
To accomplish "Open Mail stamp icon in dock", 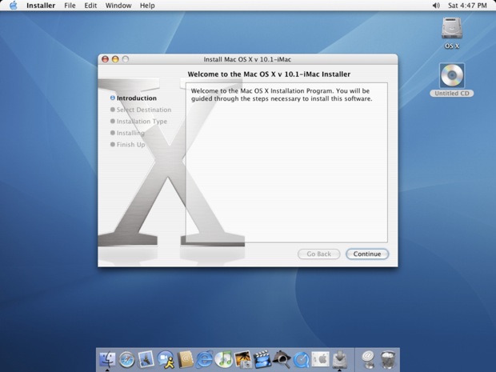I will (x=146, y=359).
